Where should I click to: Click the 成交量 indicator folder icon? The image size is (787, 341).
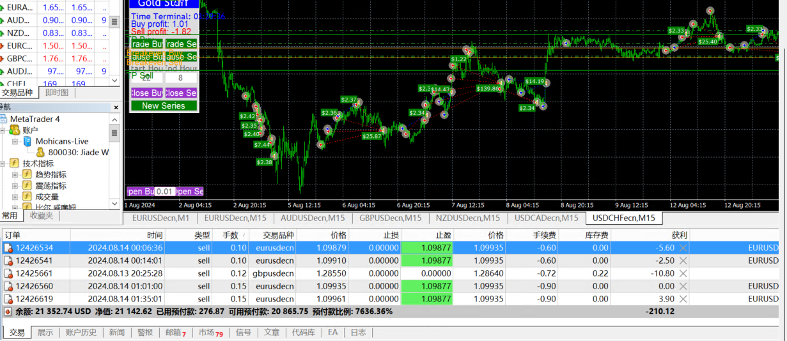27,197
